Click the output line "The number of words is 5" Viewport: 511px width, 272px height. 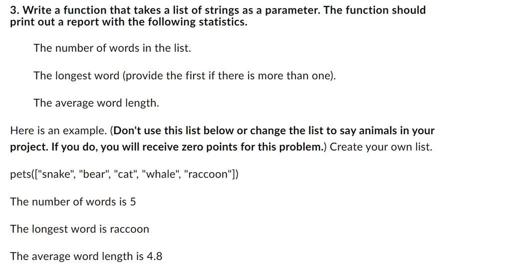click(73, 202)
